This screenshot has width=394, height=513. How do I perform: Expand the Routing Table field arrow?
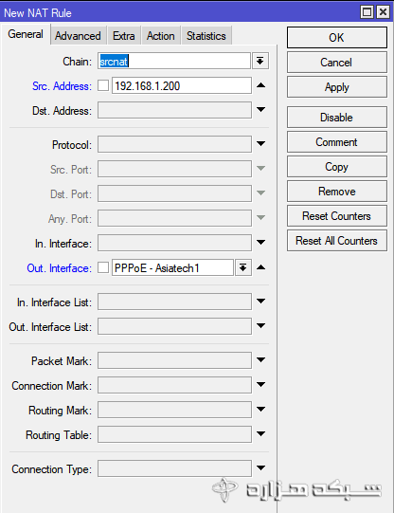click(x=260, y=434)
